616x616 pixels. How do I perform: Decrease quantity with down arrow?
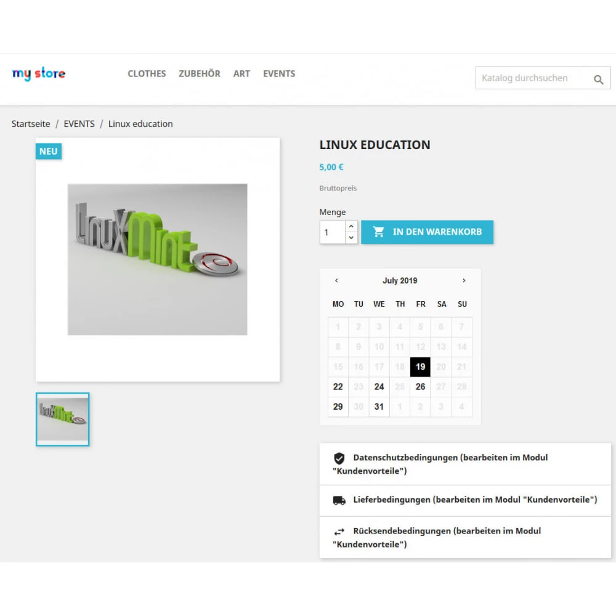click(351, 238)
